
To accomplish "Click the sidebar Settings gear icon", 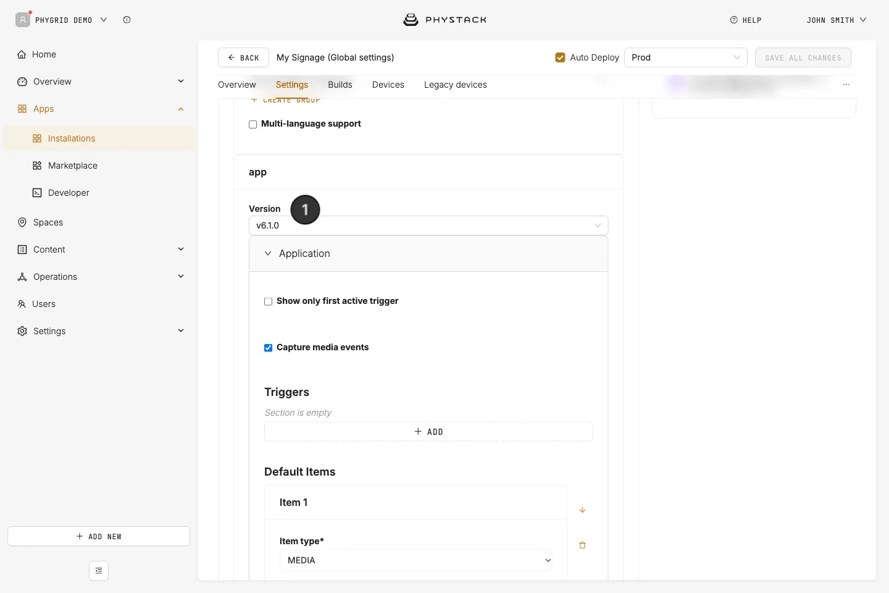I will pyautogui.click(x=22, y=331).
